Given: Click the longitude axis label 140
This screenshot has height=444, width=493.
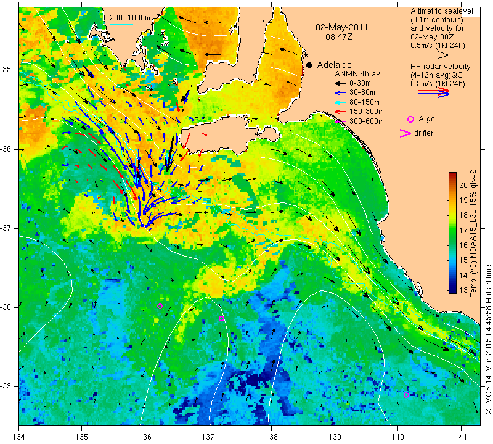Looking at the screenshot, I should 397,437.
